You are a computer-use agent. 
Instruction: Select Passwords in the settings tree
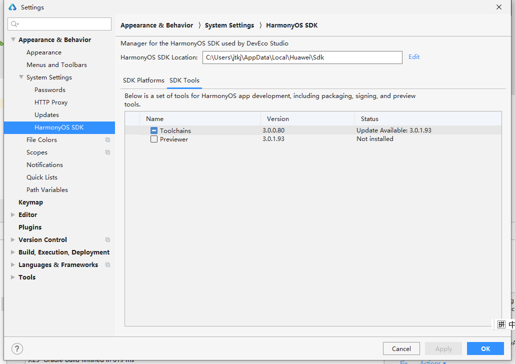(x=50, y=90)
